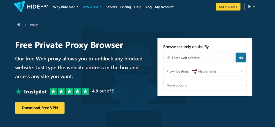275x127 pixels.
Task: Open My Account
Action: click(x=164, y=7)
